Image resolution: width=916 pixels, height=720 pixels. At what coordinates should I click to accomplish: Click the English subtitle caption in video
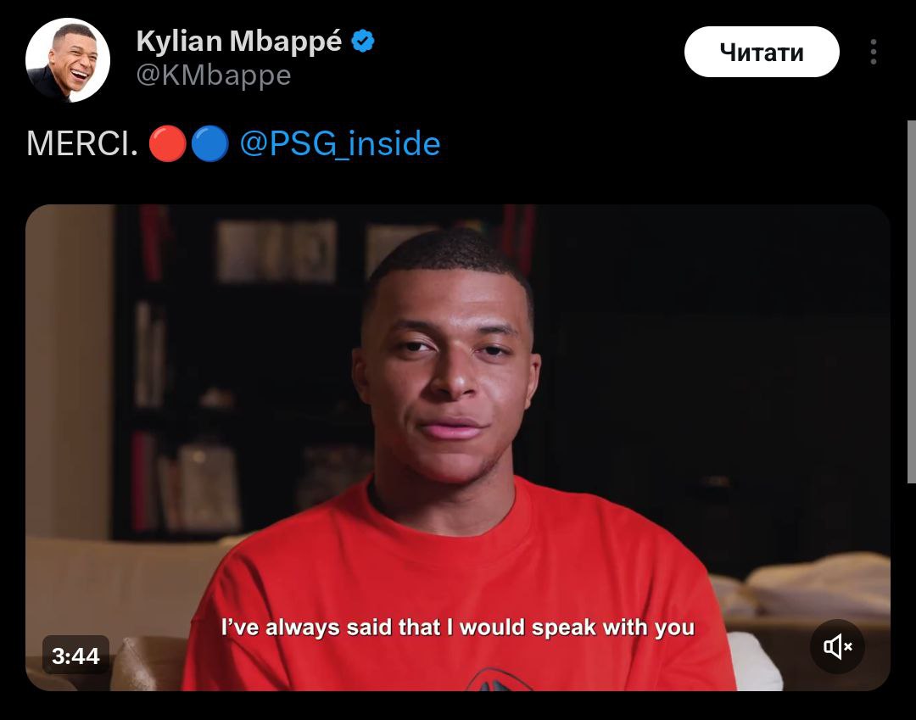[458, 628]
